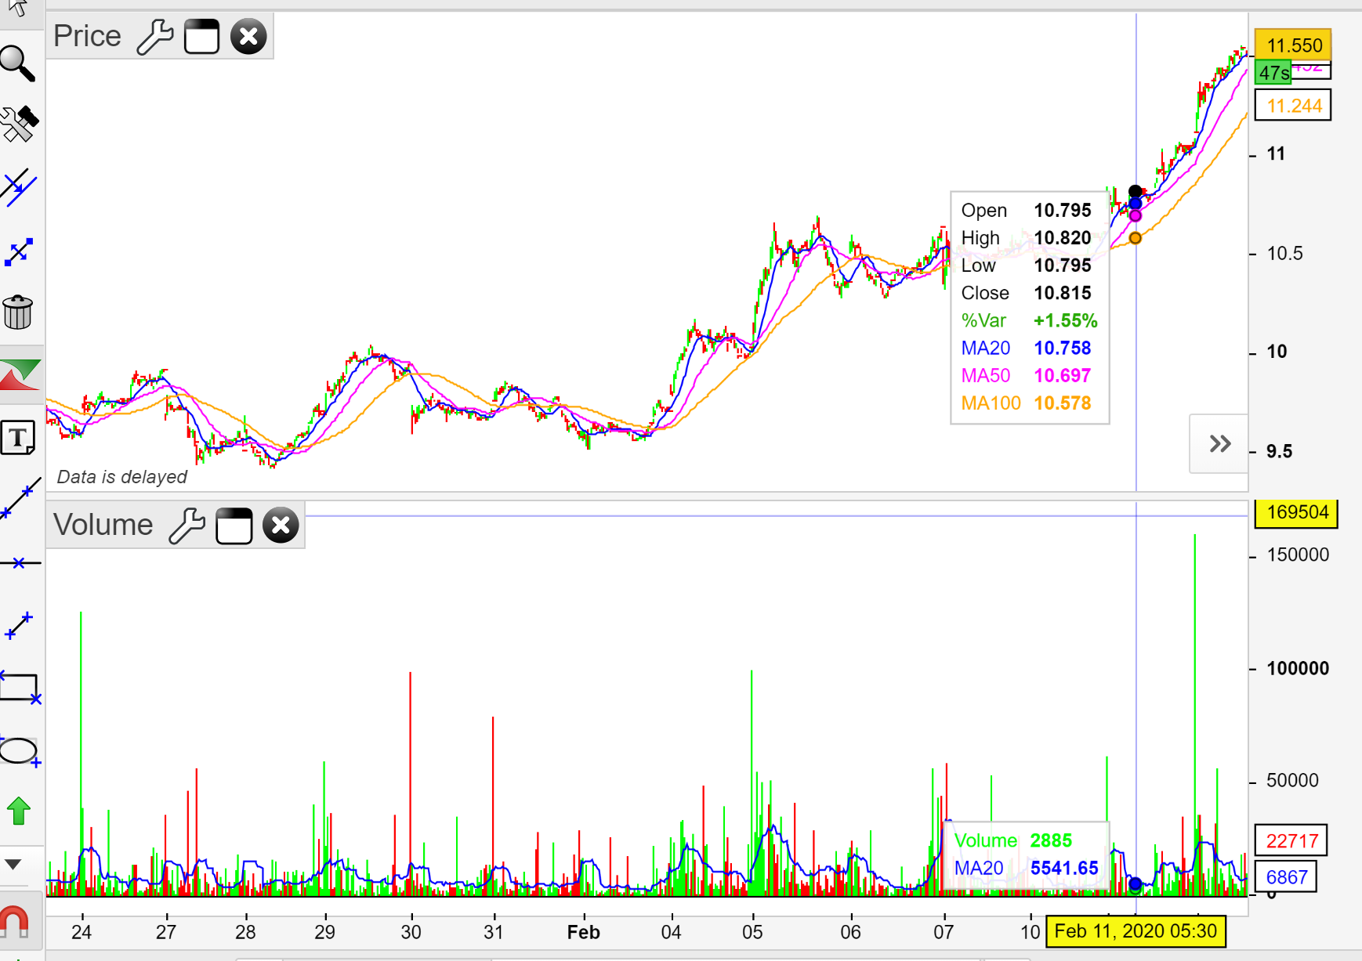Select the horizontal line drawing tool

[20, 563]
